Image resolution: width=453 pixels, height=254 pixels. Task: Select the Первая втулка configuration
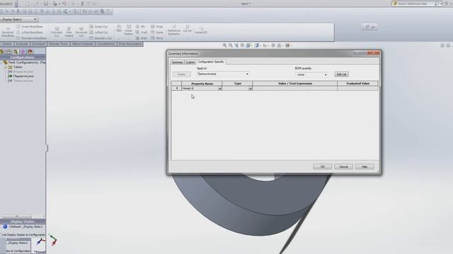pos(23,76)
